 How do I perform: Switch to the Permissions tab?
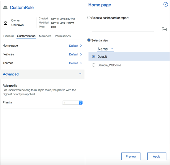pos(63,36)
